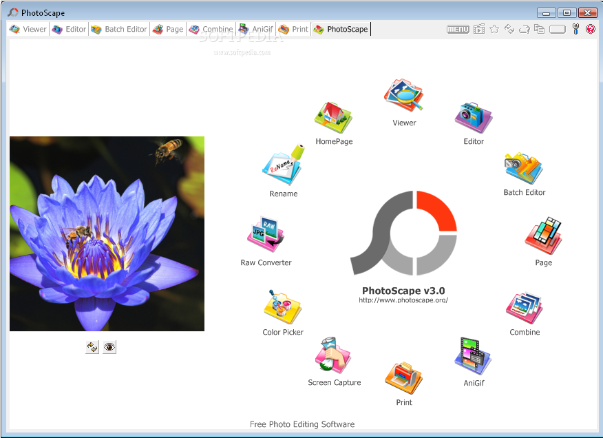Launch the Raw Converter tool

[266, 234]
